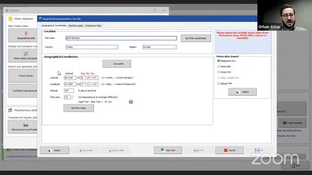The width and height of the screenshot is (312, 175).
Task: Click the Exit button in the background window
Action: 295,165
